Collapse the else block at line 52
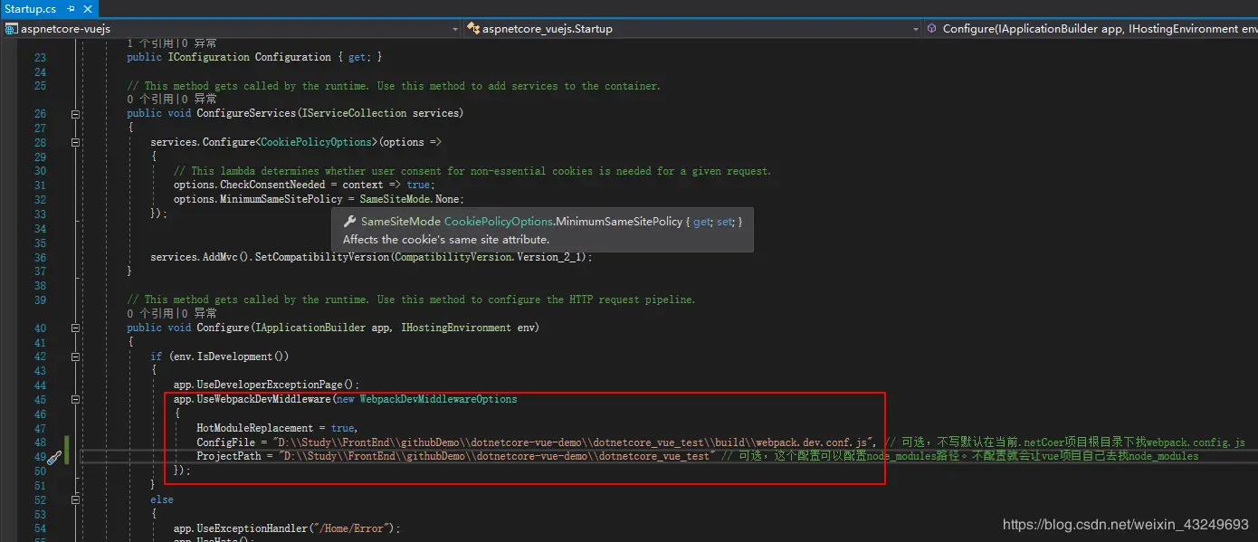 (75, 499)
